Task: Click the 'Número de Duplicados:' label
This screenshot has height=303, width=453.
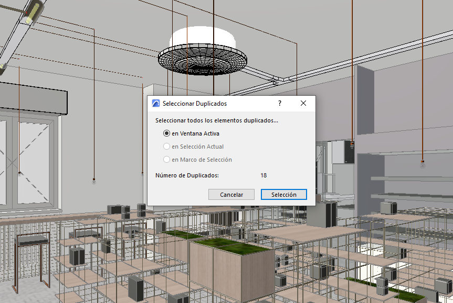Action: (x=187, y=175)
